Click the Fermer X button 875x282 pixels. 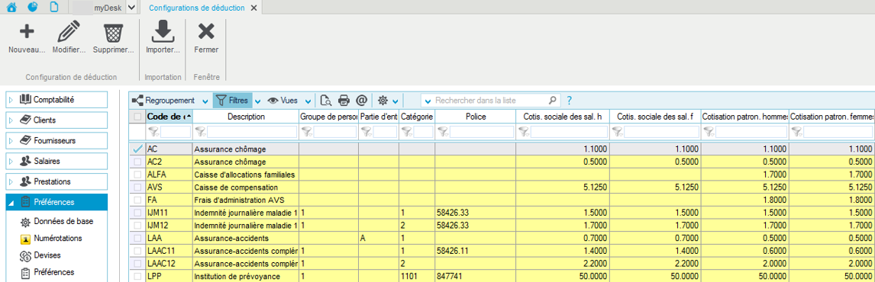(x=206, y=38)
